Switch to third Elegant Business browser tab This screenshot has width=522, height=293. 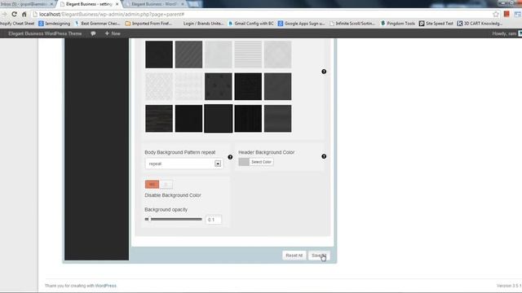pyautogui.click(x=154, y=4)
